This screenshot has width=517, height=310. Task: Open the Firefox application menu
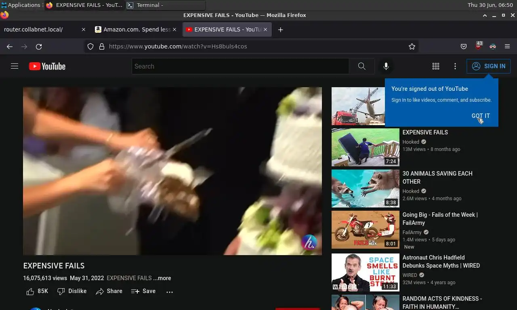click(x=507, y=46)
